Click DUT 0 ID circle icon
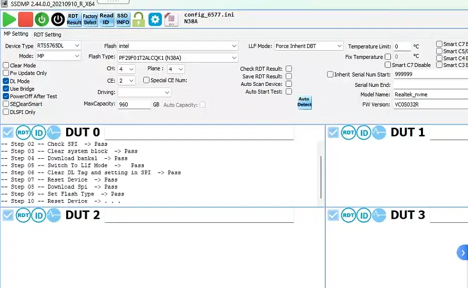Screen dimensions: 468x288 [38, 132]
